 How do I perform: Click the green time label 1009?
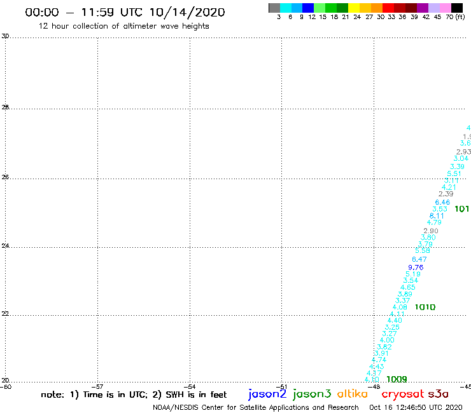coord(397,379)
